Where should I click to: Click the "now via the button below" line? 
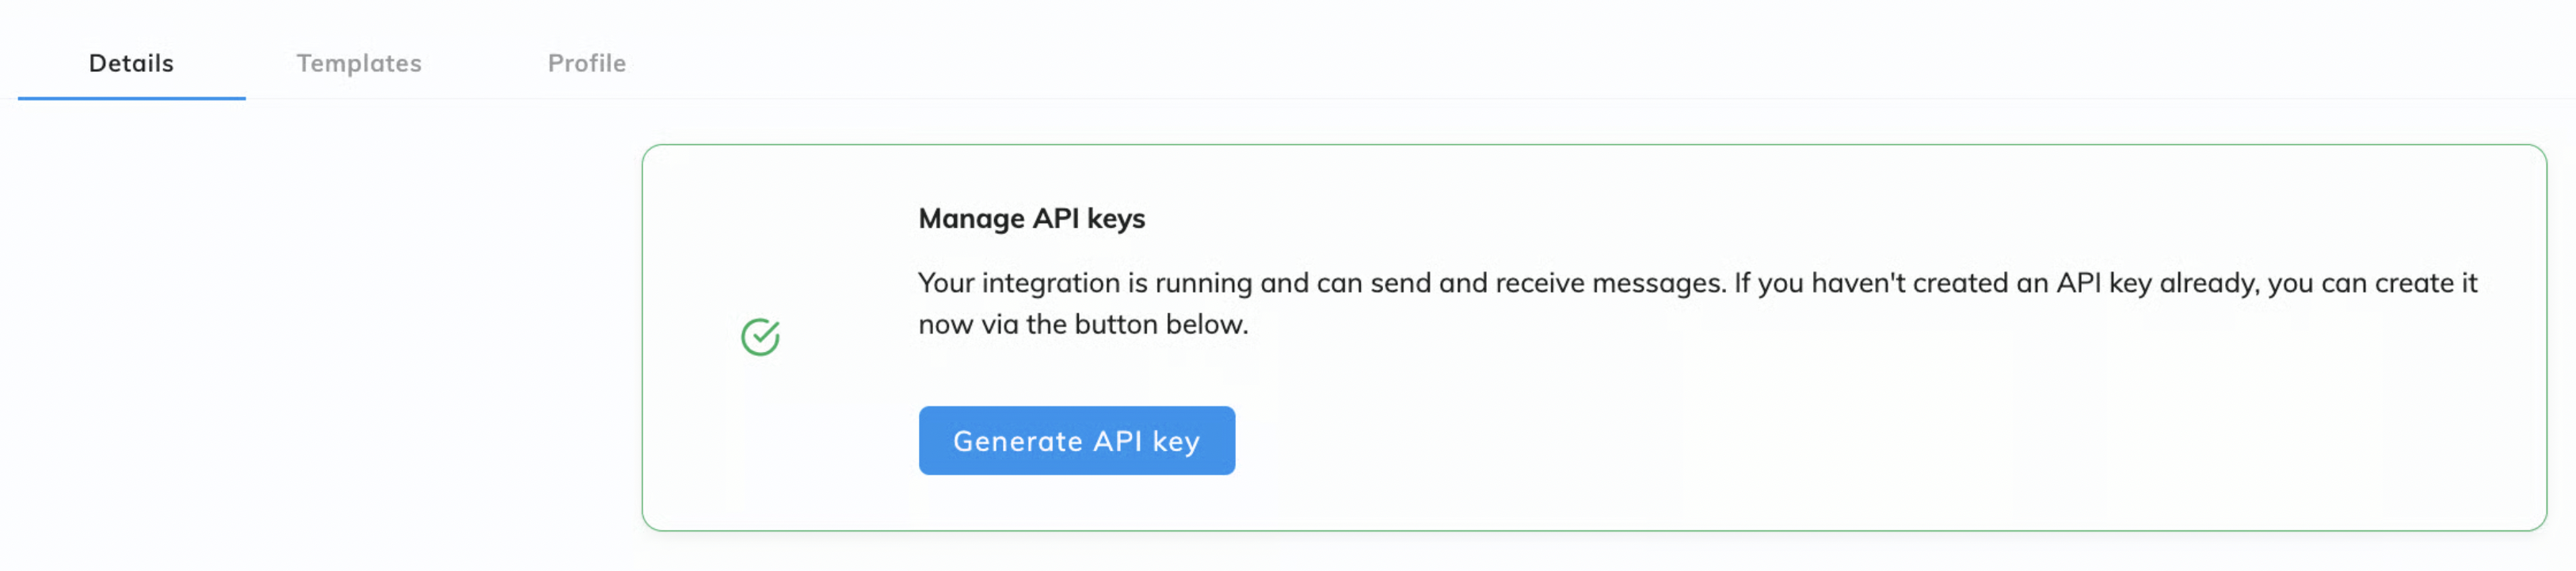pos(1083,324)
